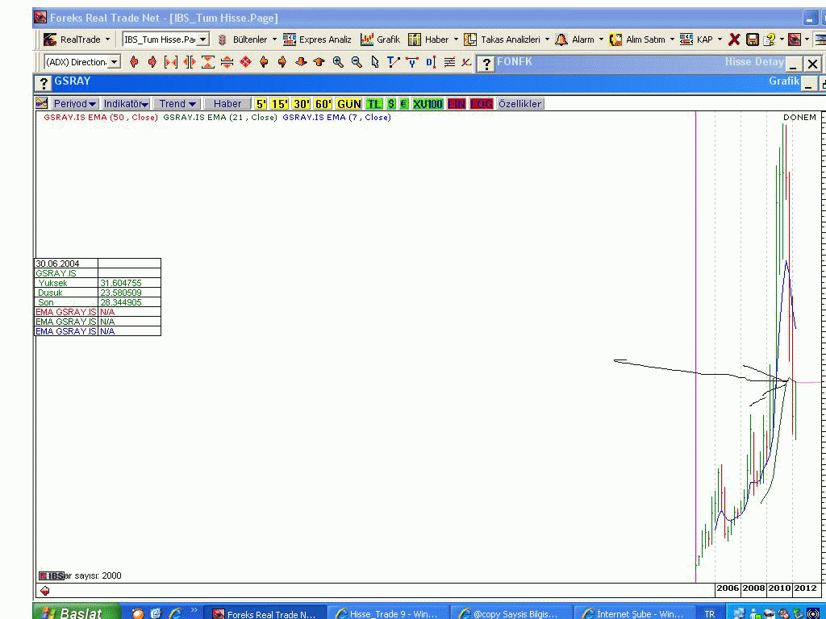826x619 pixels.
Task: Select LIN linear scale
Action: coord(457,104)
